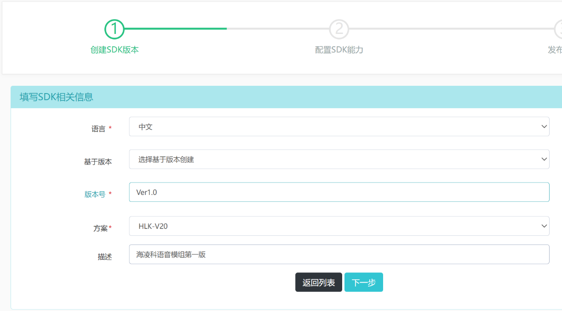Open the 语言 dropdown showing 中文
Screen dimensions: 562x311
[x=339, y=126]
